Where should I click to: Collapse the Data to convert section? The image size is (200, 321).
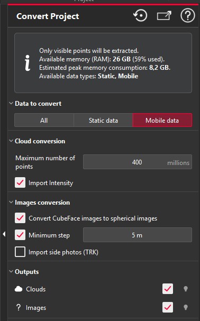tap(11, 103)
